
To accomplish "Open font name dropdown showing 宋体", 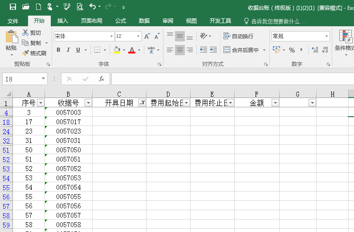I will 111,37.
